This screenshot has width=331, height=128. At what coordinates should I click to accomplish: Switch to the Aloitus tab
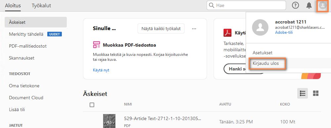pos(13,6)
